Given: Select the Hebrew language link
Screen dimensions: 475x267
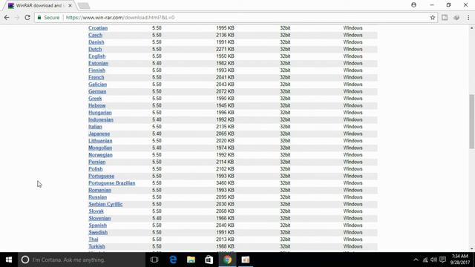Looking at the screenshot, I should click(x=97, y=105).
